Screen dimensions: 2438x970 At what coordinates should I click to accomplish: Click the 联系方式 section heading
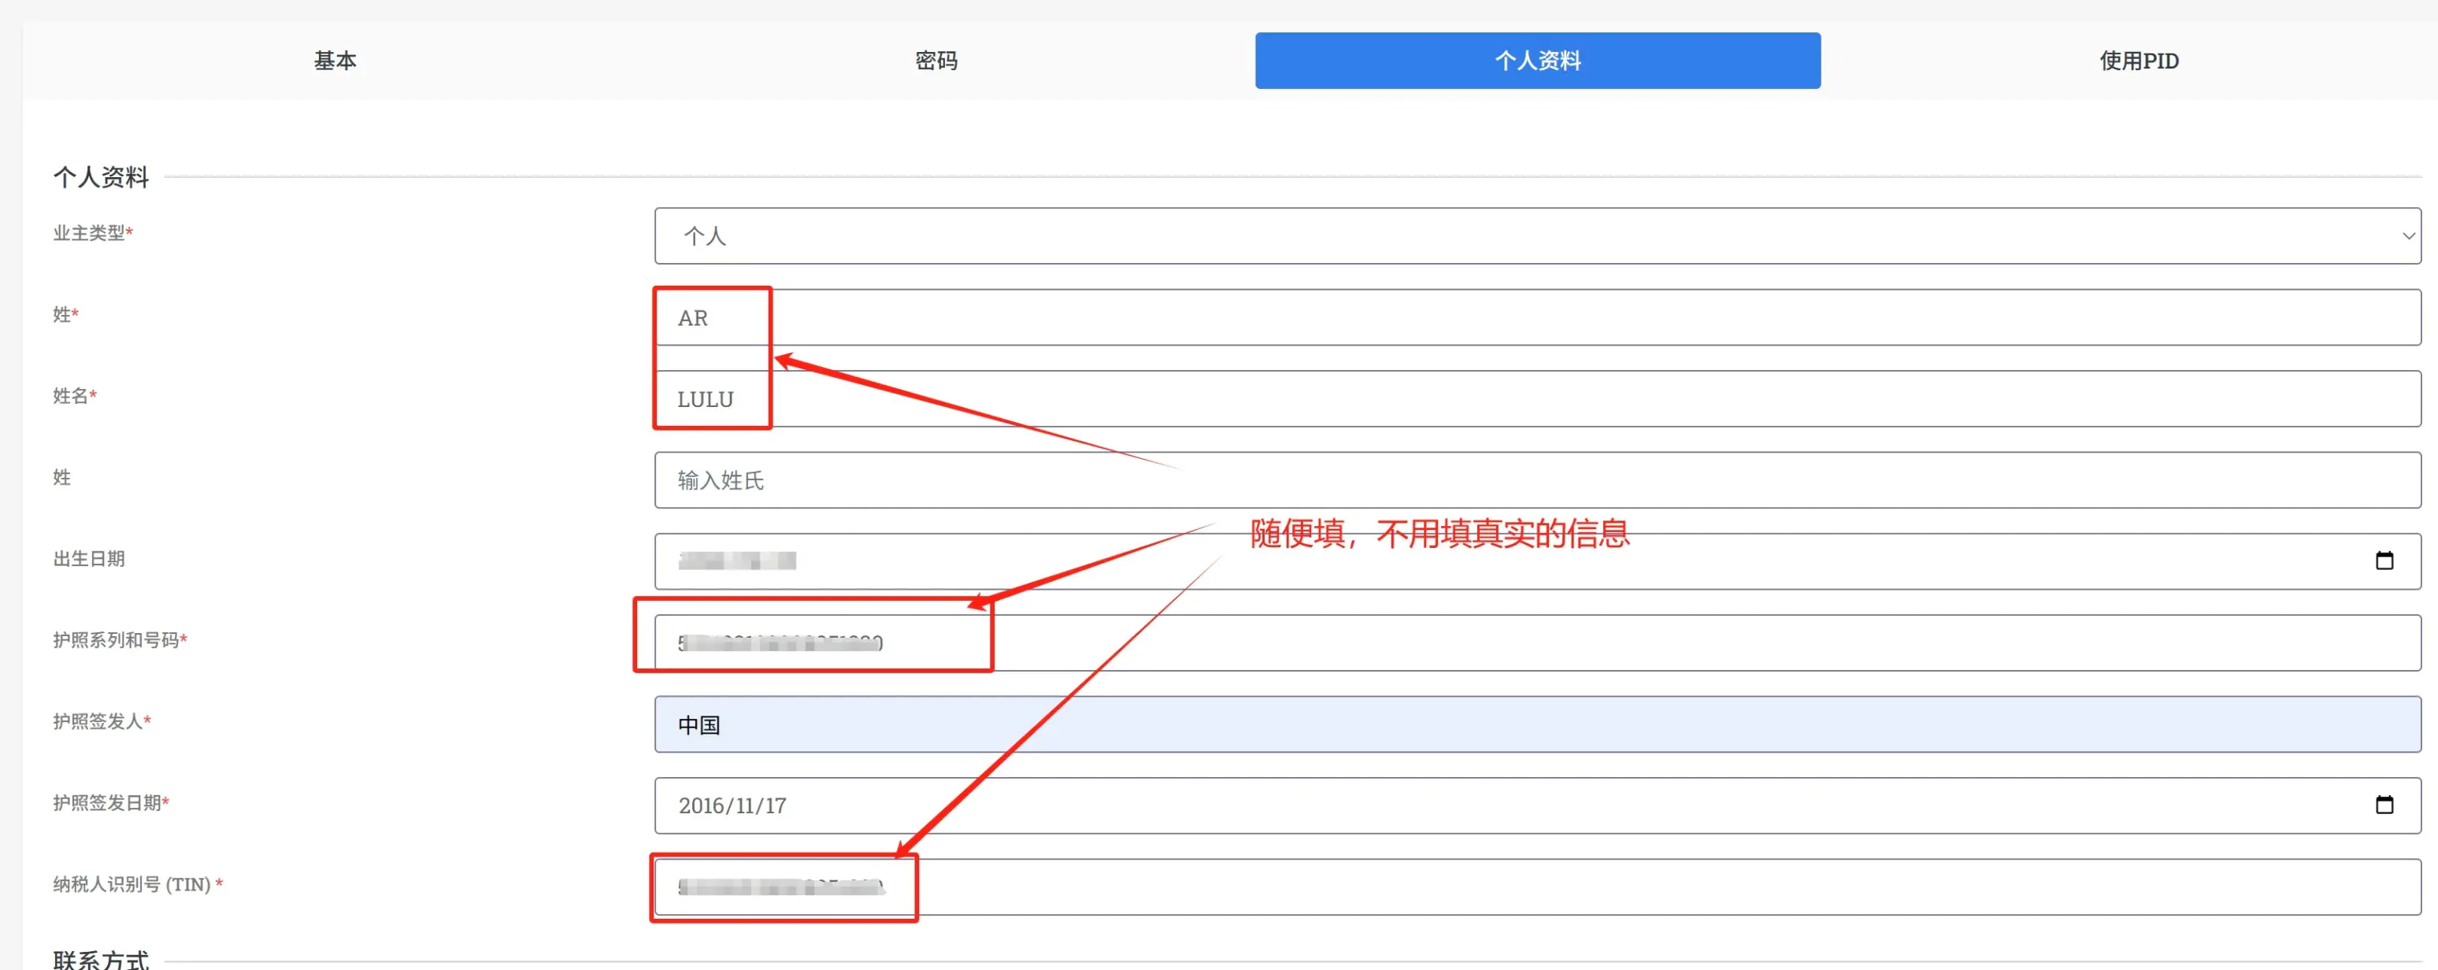pos(102,959)
